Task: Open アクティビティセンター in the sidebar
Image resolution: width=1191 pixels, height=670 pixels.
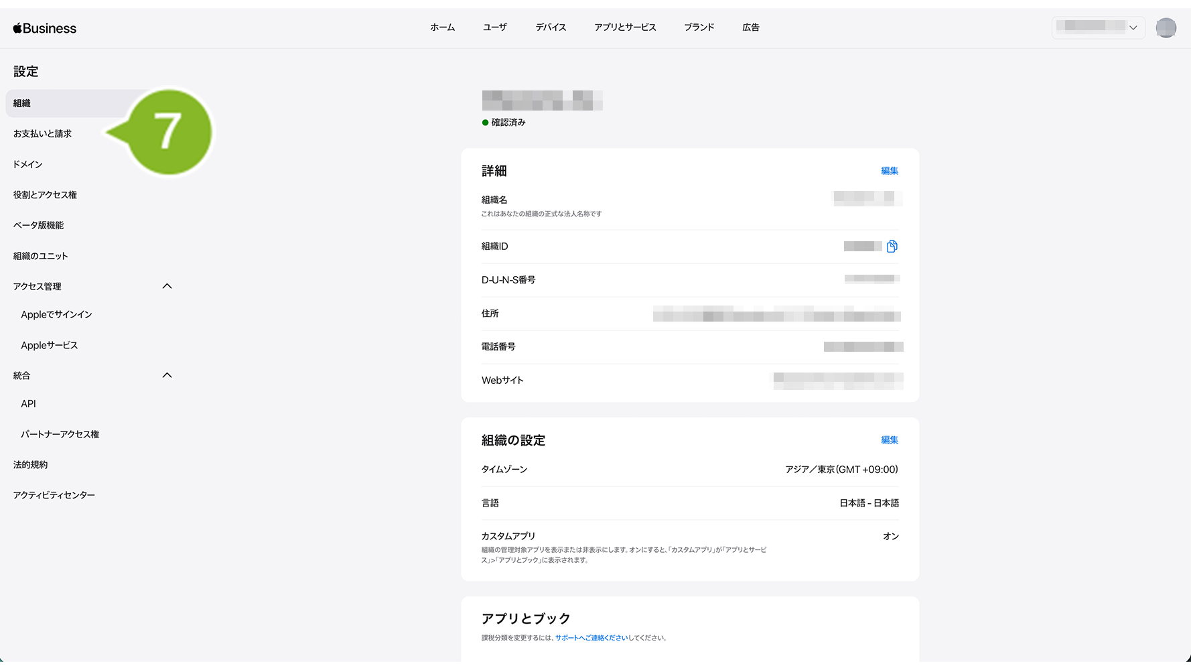Action: (54, 495)
